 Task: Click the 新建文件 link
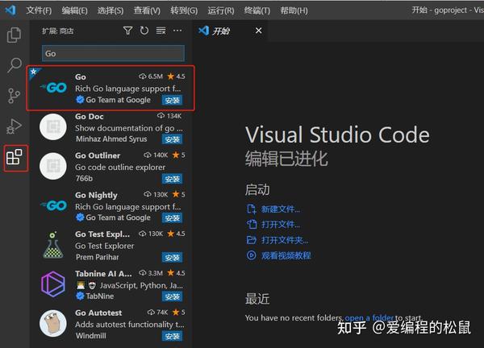pos(280,209)
